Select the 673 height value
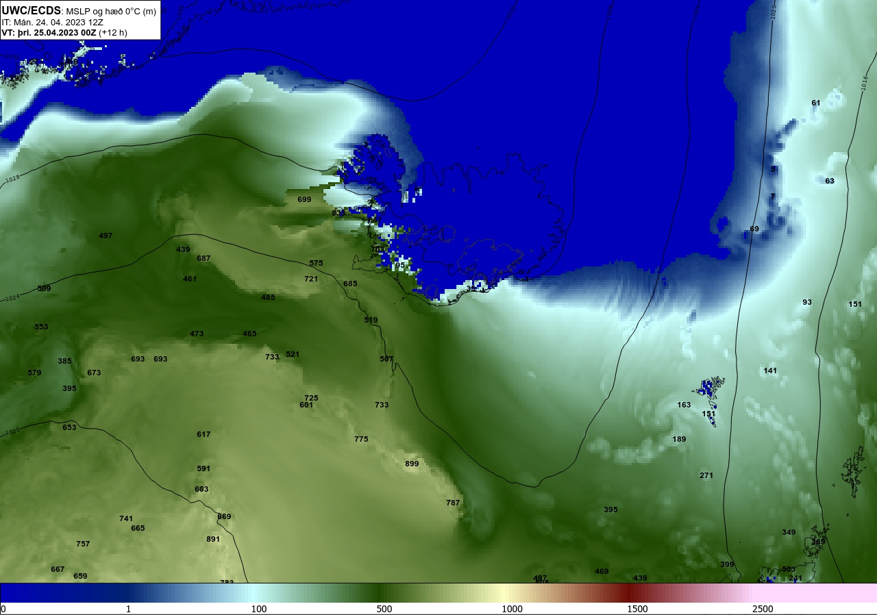Screen dimensions: 877x615 tap(94, 373)
